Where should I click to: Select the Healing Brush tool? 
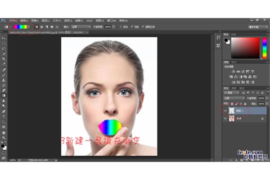[x=4, y=70]
